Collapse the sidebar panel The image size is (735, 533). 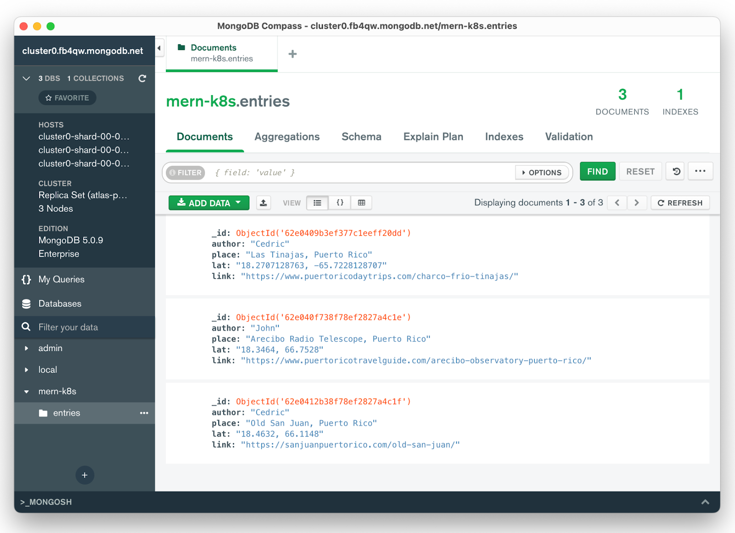[x=158, y=47]
